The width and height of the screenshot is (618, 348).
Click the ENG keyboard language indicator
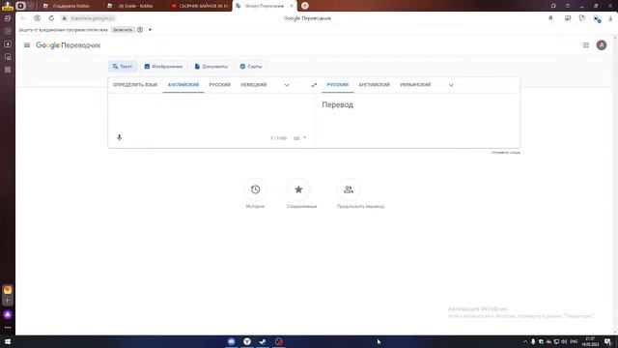[574, 341]
